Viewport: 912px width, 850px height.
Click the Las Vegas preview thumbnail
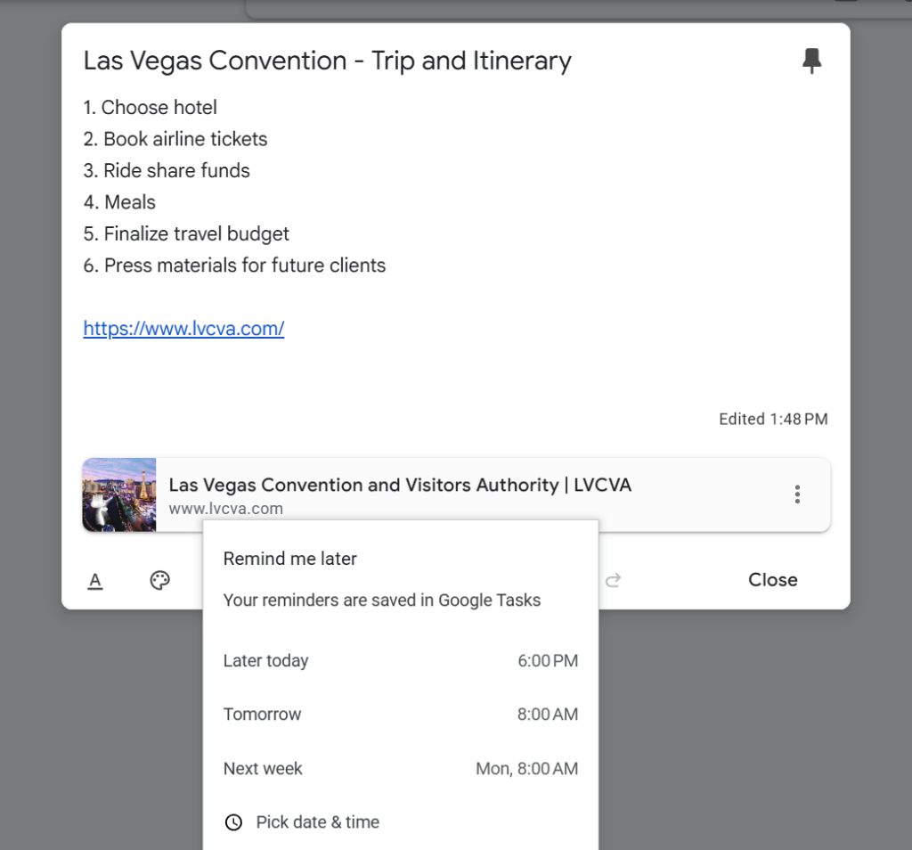click(118, 494)
